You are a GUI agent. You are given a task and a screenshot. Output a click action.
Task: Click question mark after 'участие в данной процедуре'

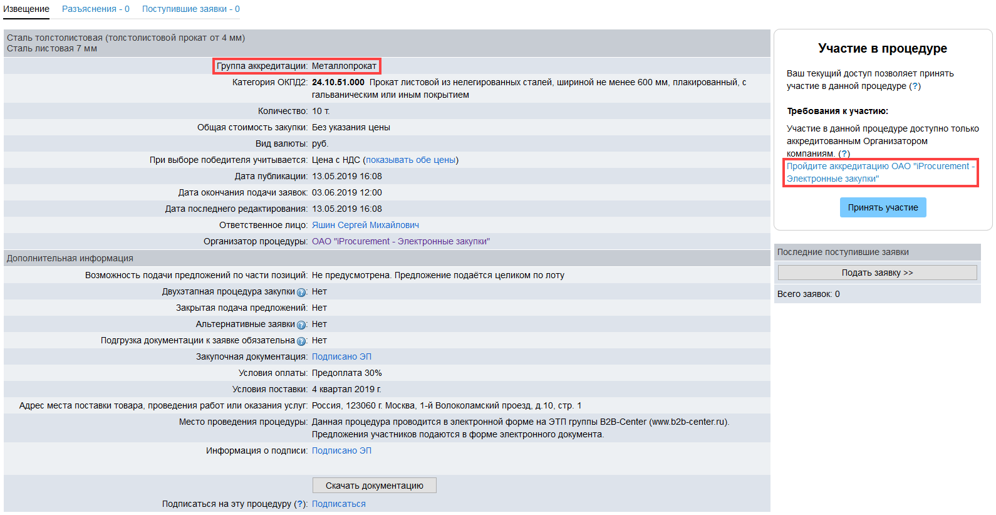[x=915, y=86]
